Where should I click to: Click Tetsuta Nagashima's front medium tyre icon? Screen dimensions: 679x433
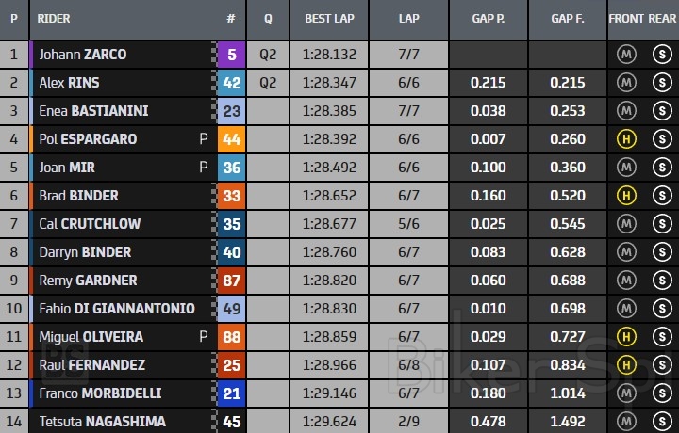click(x=625, y=422)
